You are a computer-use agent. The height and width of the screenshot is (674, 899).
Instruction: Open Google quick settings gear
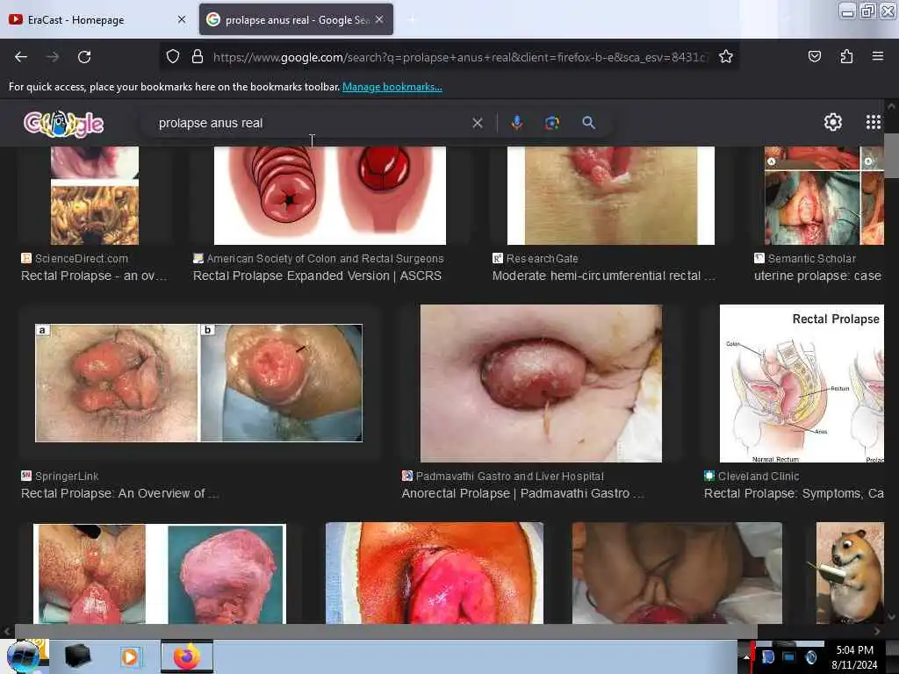[832, 122]
